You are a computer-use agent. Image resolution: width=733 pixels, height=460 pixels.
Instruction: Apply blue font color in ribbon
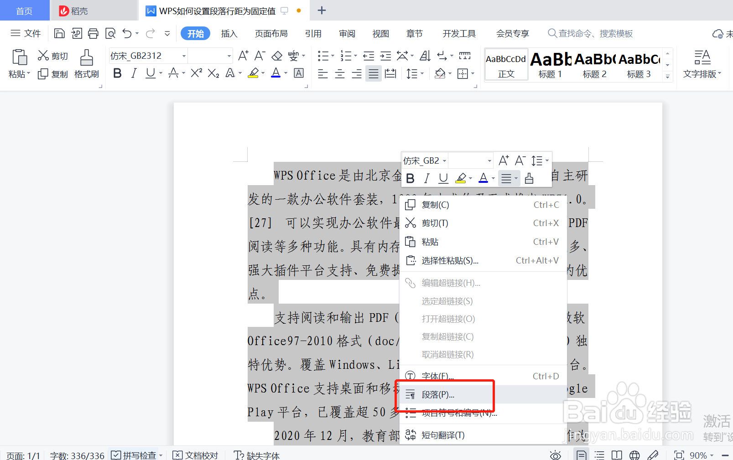click(x=276, y=73)
